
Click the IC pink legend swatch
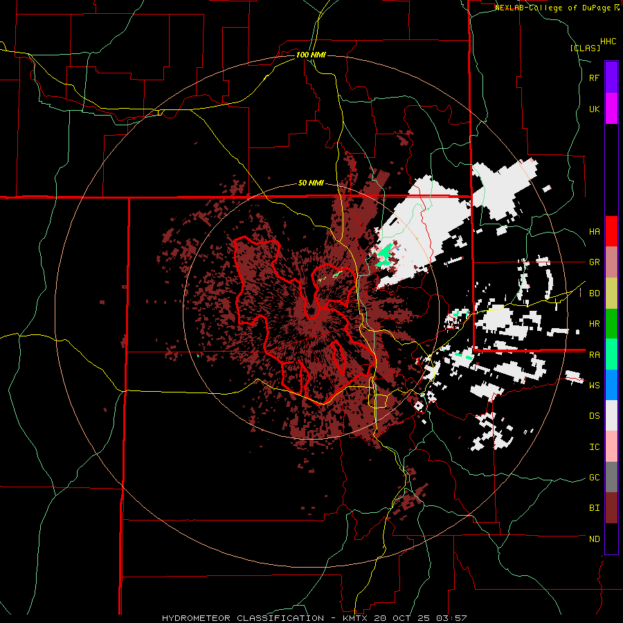pyautogui.click(x=611, y=446)
